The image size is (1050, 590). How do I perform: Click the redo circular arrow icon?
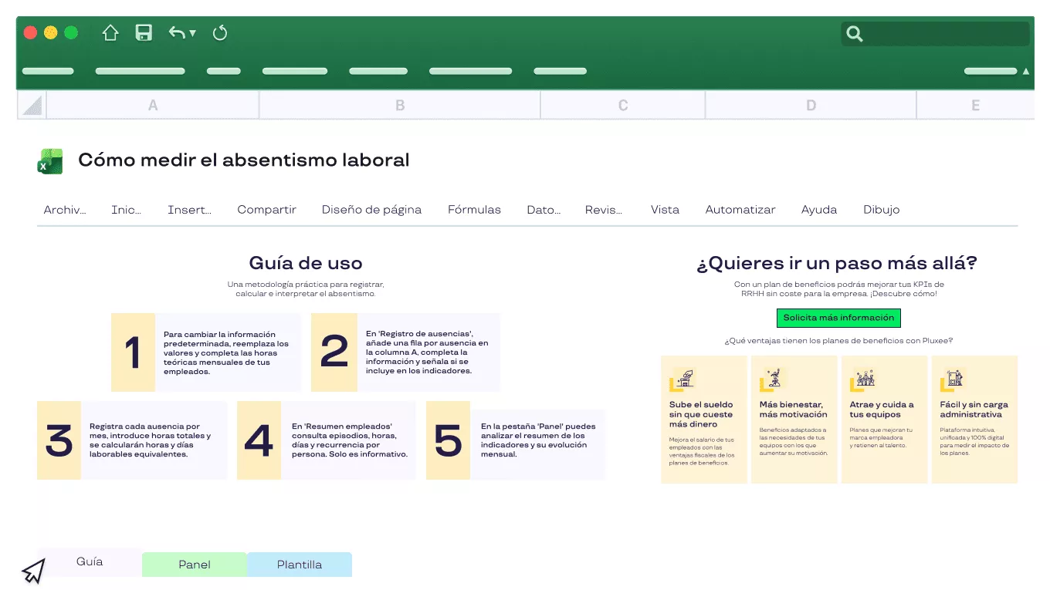tap(220, 32)
